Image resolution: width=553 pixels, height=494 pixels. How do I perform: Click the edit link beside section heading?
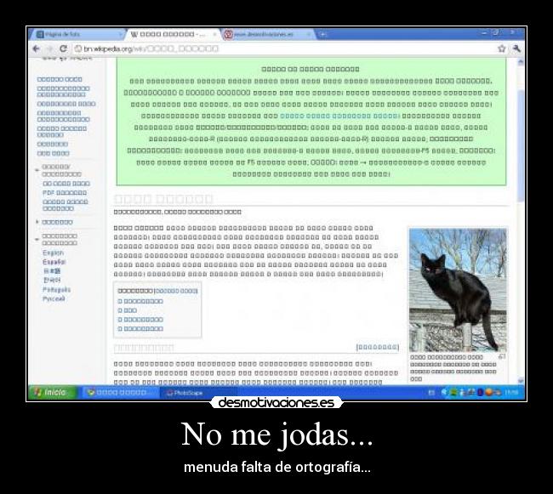[x=378, y=348]
